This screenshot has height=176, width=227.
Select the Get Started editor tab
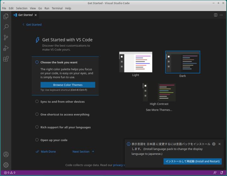(x=25, y=15)
